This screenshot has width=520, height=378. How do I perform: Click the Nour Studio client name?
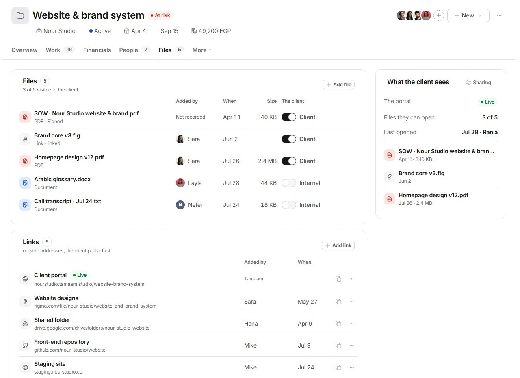59,31
